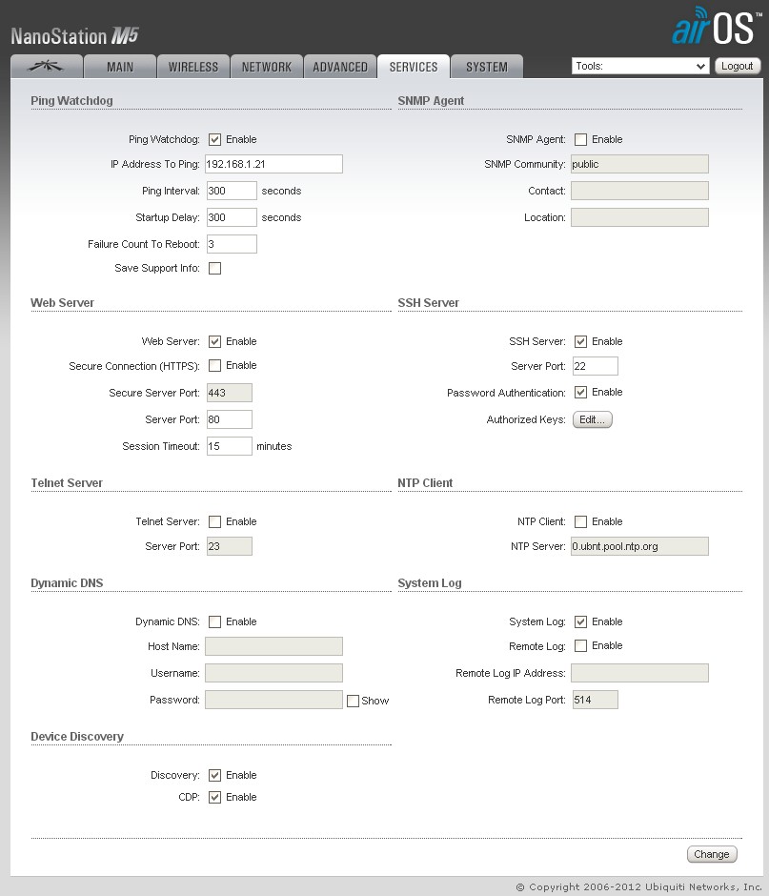This screenshot has width=769, height=896.
Task: Focus the Ping Interval field
Action: click(x=232, y=191)
